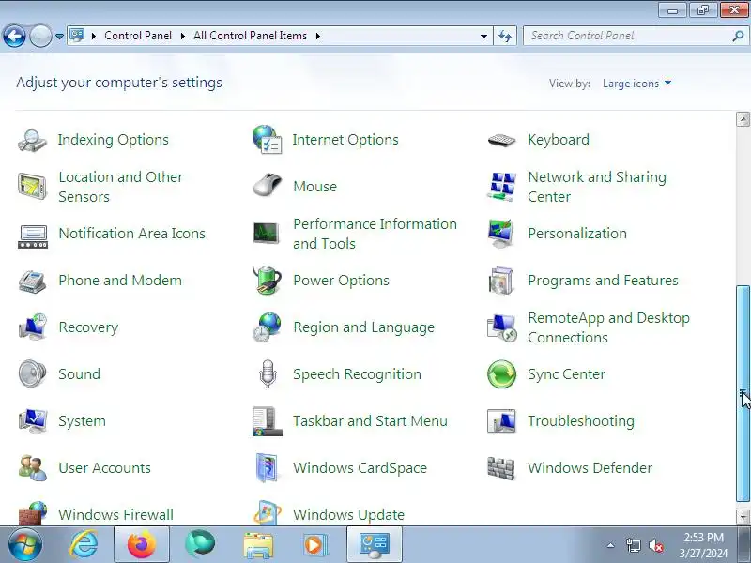Launch Internet Explorer from the taskbar
This screenshot has width=751, height=563.
84,545
